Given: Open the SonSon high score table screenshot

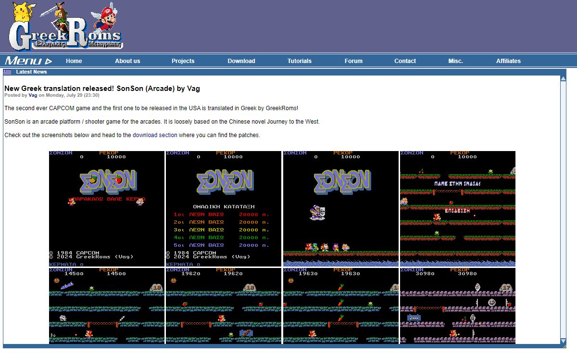Looking at the screenshot, I should click(x=224, y=209).
